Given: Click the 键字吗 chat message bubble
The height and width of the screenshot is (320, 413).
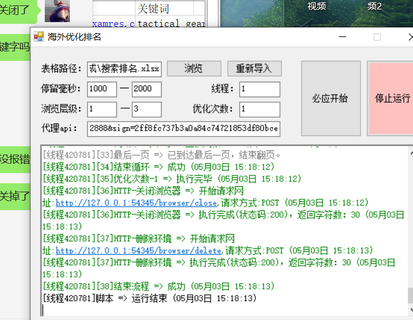Looking at the screenshot, I should pyautogui.click(x=15, y=47).
